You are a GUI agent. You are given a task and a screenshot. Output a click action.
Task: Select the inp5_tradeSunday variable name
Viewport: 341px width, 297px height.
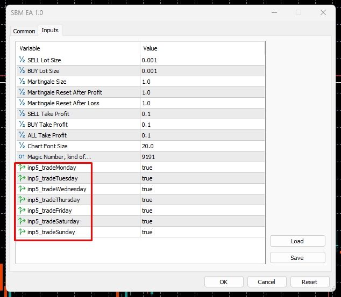[51, 232]
